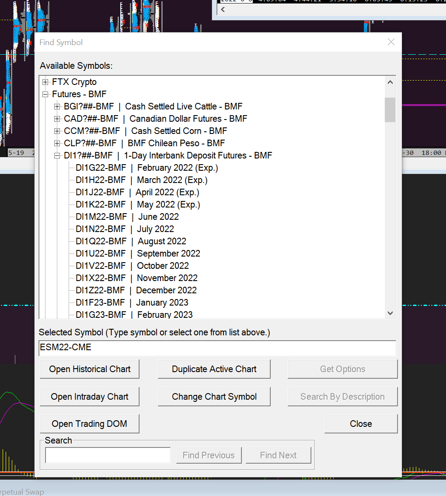This screenshot has height=496, width=446.
Task: Select BGI?##-BMF Cash Settled Live Cattle row
Action: 153,107
